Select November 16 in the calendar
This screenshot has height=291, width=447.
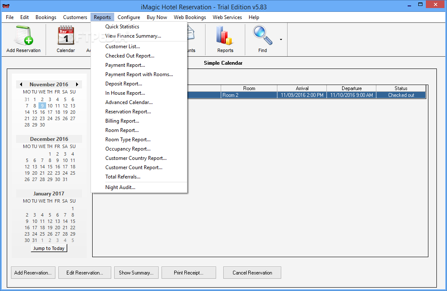[x=42, y=112]
